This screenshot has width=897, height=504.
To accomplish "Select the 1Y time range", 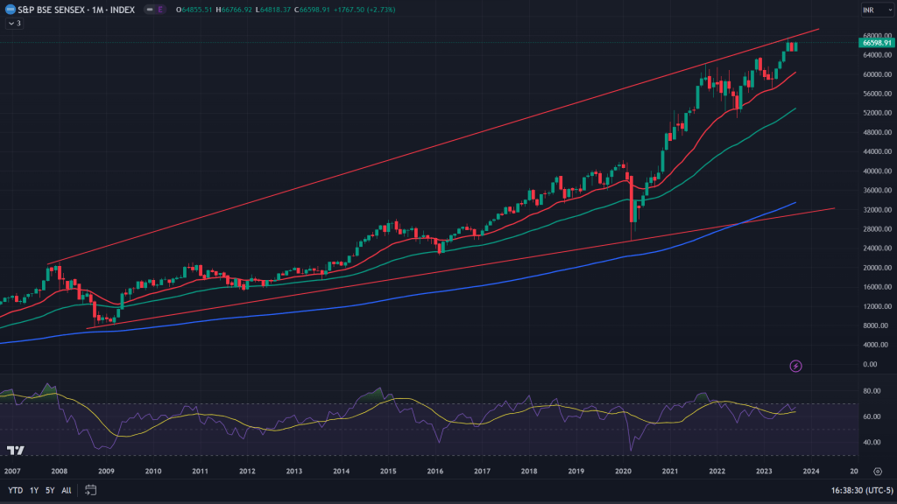I will [x=33, y=491].
